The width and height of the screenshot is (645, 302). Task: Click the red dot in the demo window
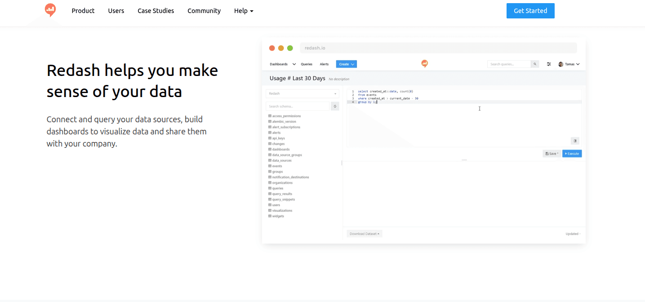click(x=272, y=48)
